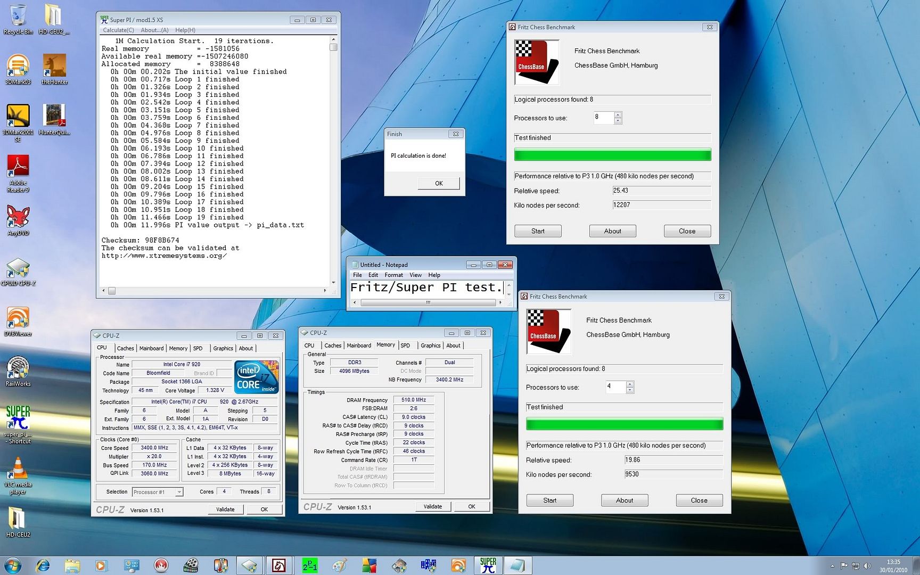Launch VLC media player desktop icon
The image size is (920, 575).
18,476
